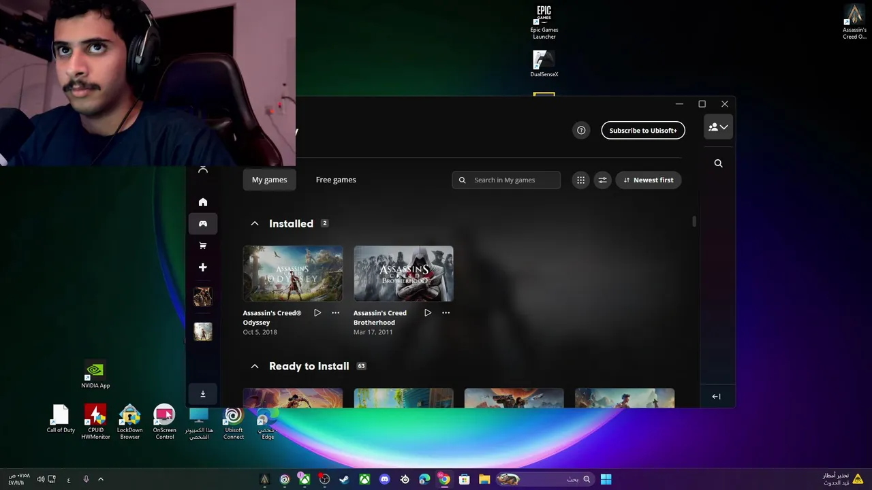Viewport: 872px width, 490px height.
Task: Open Assassin's Creed Odyssey cover thumbnail
Action: point(293,274)
